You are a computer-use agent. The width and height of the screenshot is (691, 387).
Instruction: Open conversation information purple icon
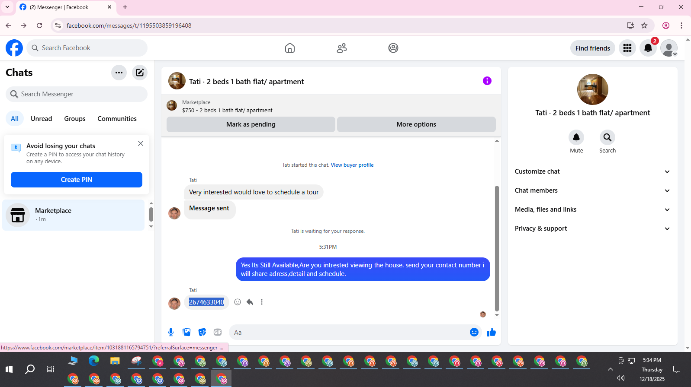(x=487, y=81)
